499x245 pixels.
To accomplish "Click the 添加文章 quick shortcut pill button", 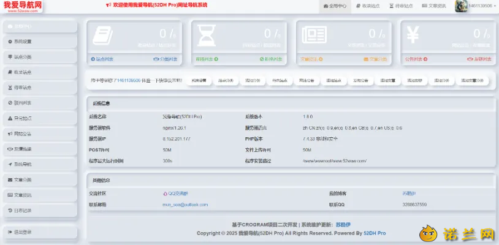I will pyautogui.click(x=387, y=81).
